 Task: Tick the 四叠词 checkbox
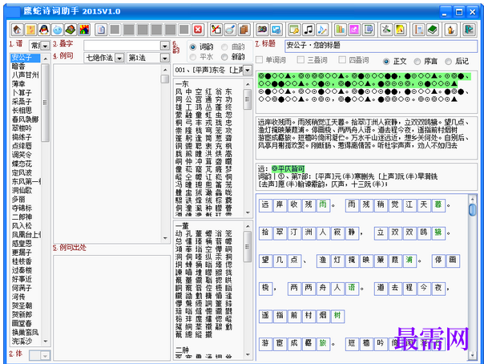pos(342,59)
